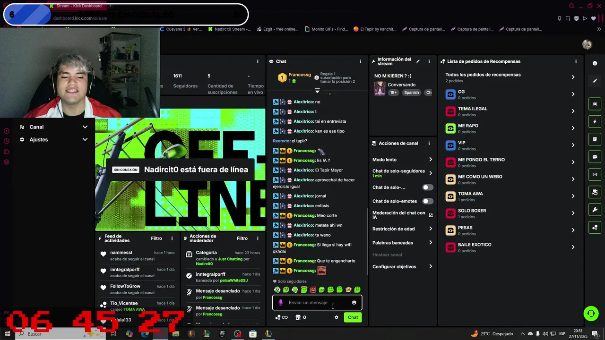Open Acciones de canal three-dot menu
605x340 pixels.
pos(429,143)
